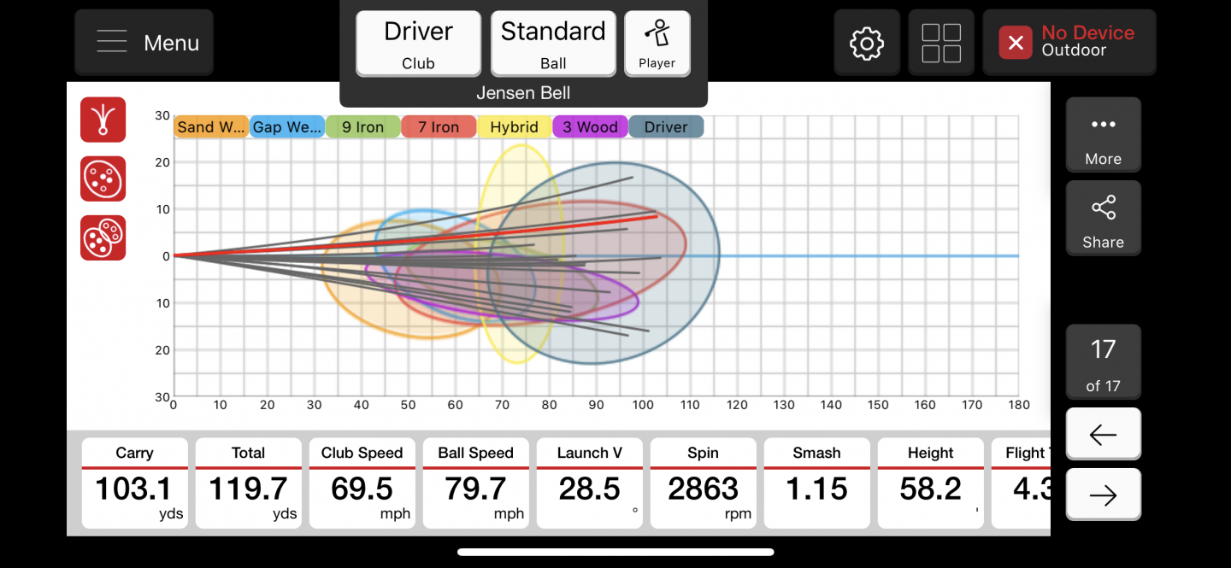Go to next shot with right arrow
The image size is (1231, 568).
point(1103,495)
